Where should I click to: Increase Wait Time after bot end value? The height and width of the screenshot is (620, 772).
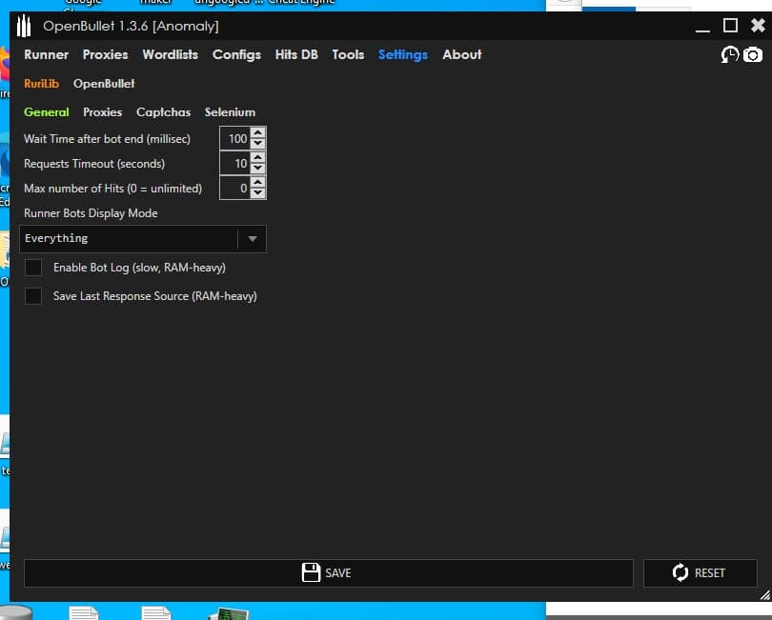pyautogui.click(x=258, y=133)
